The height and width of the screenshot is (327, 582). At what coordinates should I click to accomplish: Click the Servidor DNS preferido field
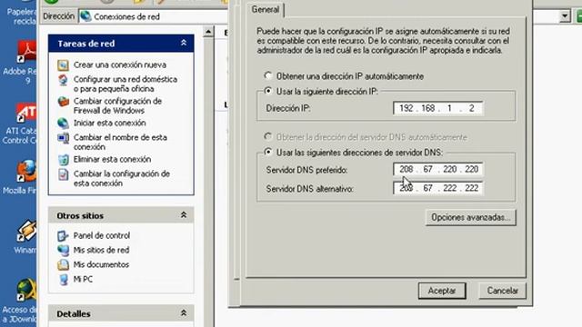(438, 170)
